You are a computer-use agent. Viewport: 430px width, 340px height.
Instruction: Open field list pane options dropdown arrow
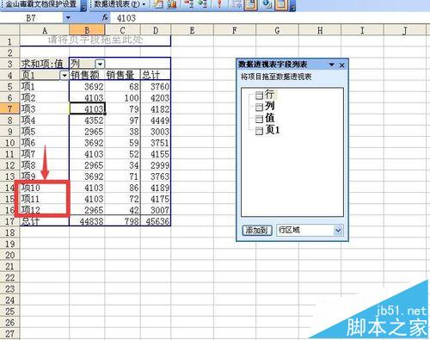[332, 65]
